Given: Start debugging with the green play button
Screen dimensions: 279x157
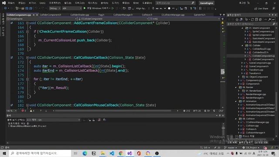Looking at the screenshot, I should [85, 8].
